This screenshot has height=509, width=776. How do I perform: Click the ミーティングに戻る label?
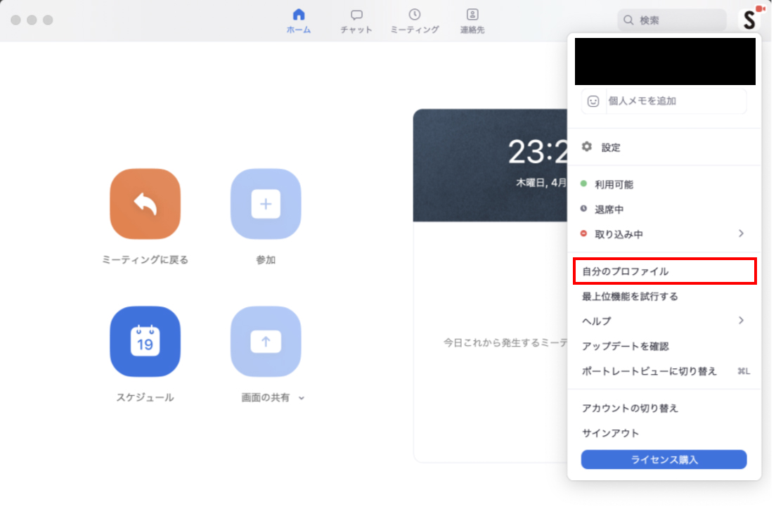(145, 259)
